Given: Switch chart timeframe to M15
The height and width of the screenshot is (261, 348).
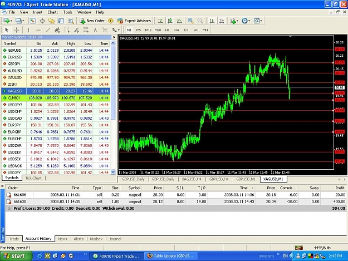Looking at the screenshot, I should click(148, 30).
